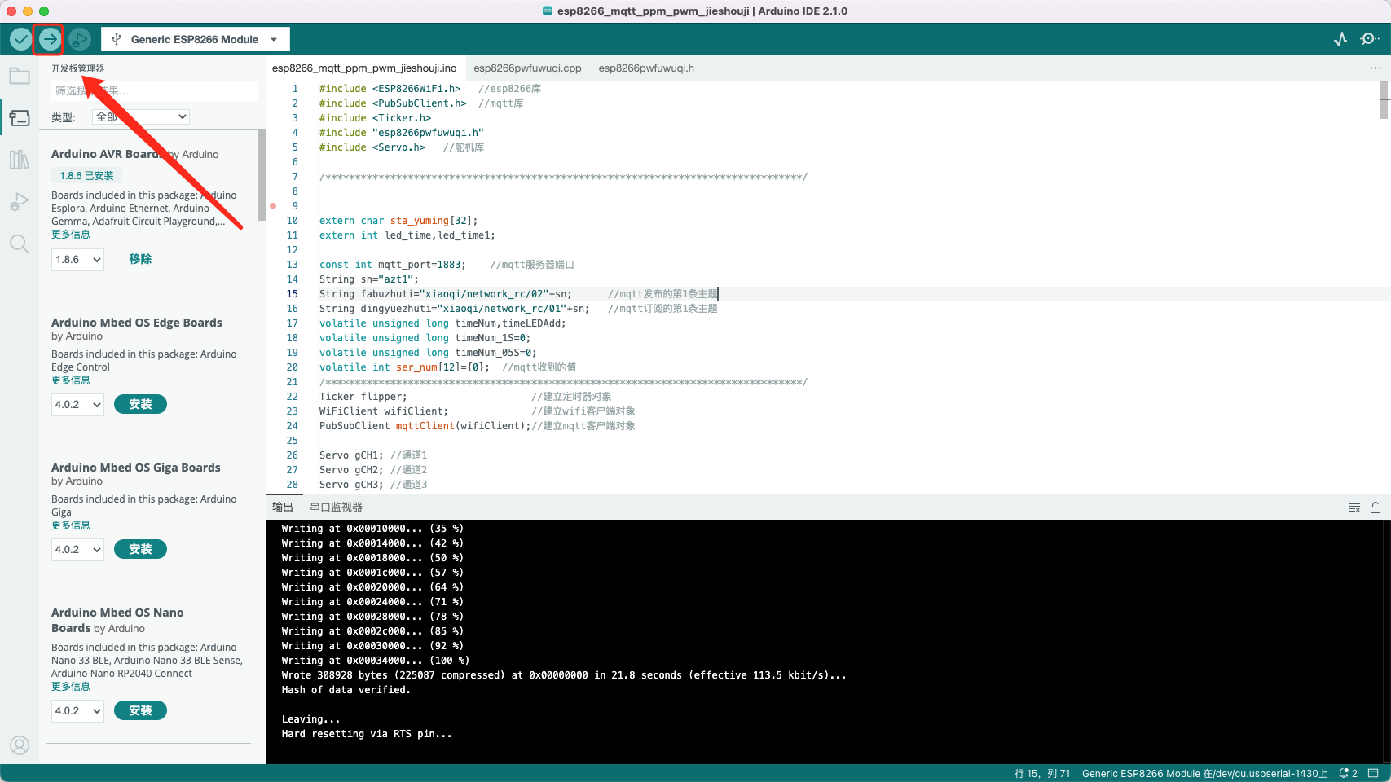Click the 'Servo gCH1;' code line
The image size is (1391, 782).
351,455
